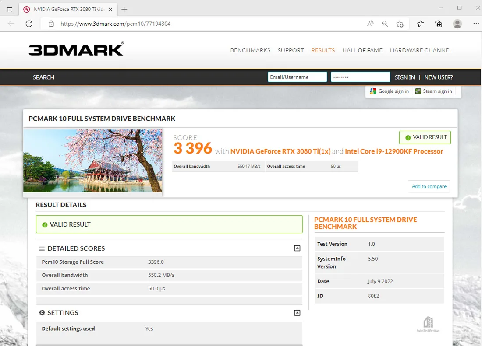The height and width of the screenshot is (346, 482).
Task: Open a new browser tab
Action: [x=124, y=9]
